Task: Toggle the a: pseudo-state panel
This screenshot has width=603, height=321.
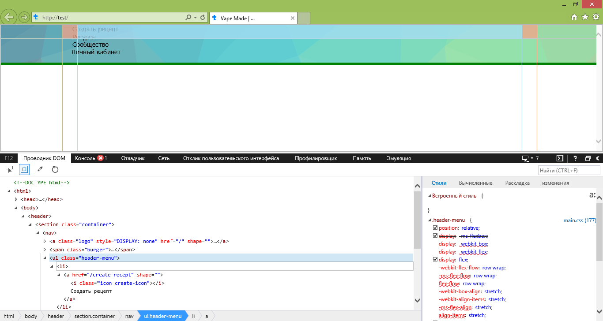Action: click(592, 195)
